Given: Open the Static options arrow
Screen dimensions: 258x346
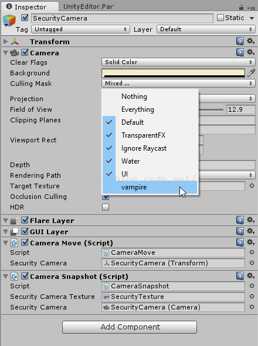Looking at the screenshot, I should click(252, 18).
